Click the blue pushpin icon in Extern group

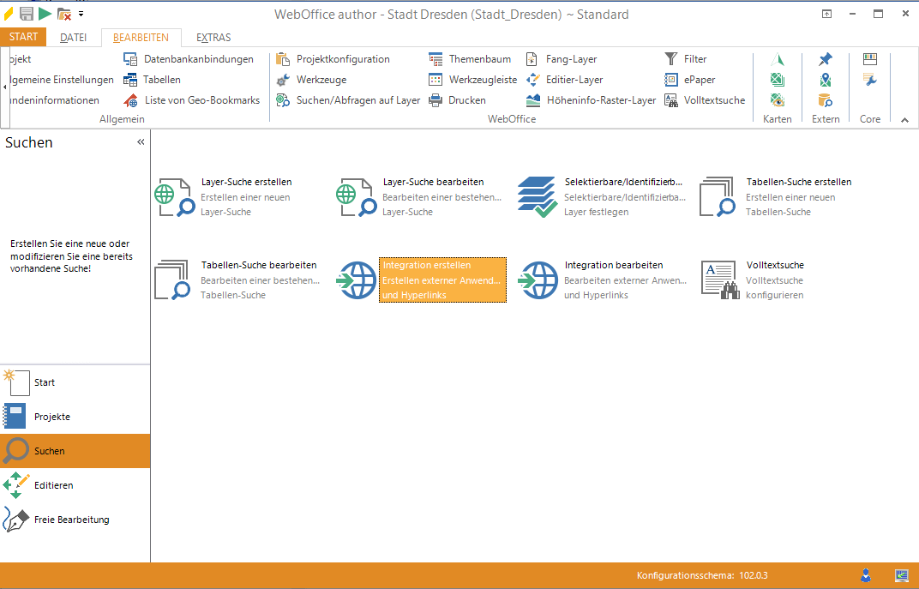825,59
